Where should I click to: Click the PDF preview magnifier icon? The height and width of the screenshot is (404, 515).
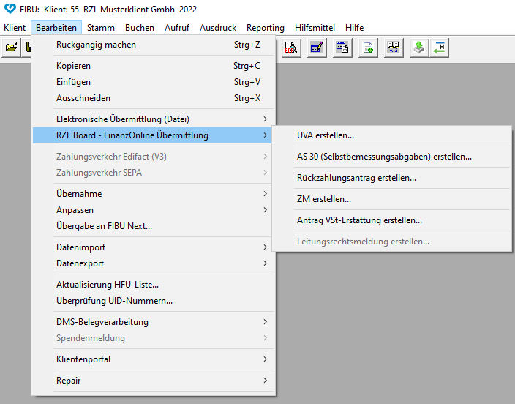pyautogui.click(x=290, y=48)
